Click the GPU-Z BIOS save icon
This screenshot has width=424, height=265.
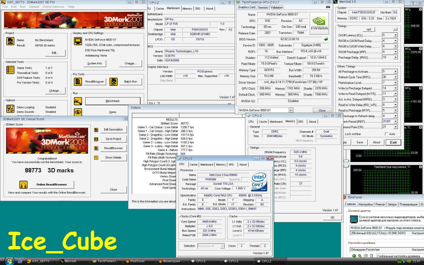point(326,39)
